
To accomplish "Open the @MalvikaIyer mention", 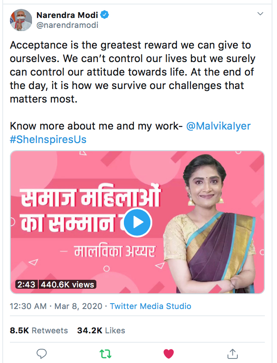I will click(218, 126).
